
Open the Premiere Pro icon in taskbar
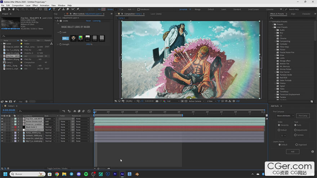115,174
